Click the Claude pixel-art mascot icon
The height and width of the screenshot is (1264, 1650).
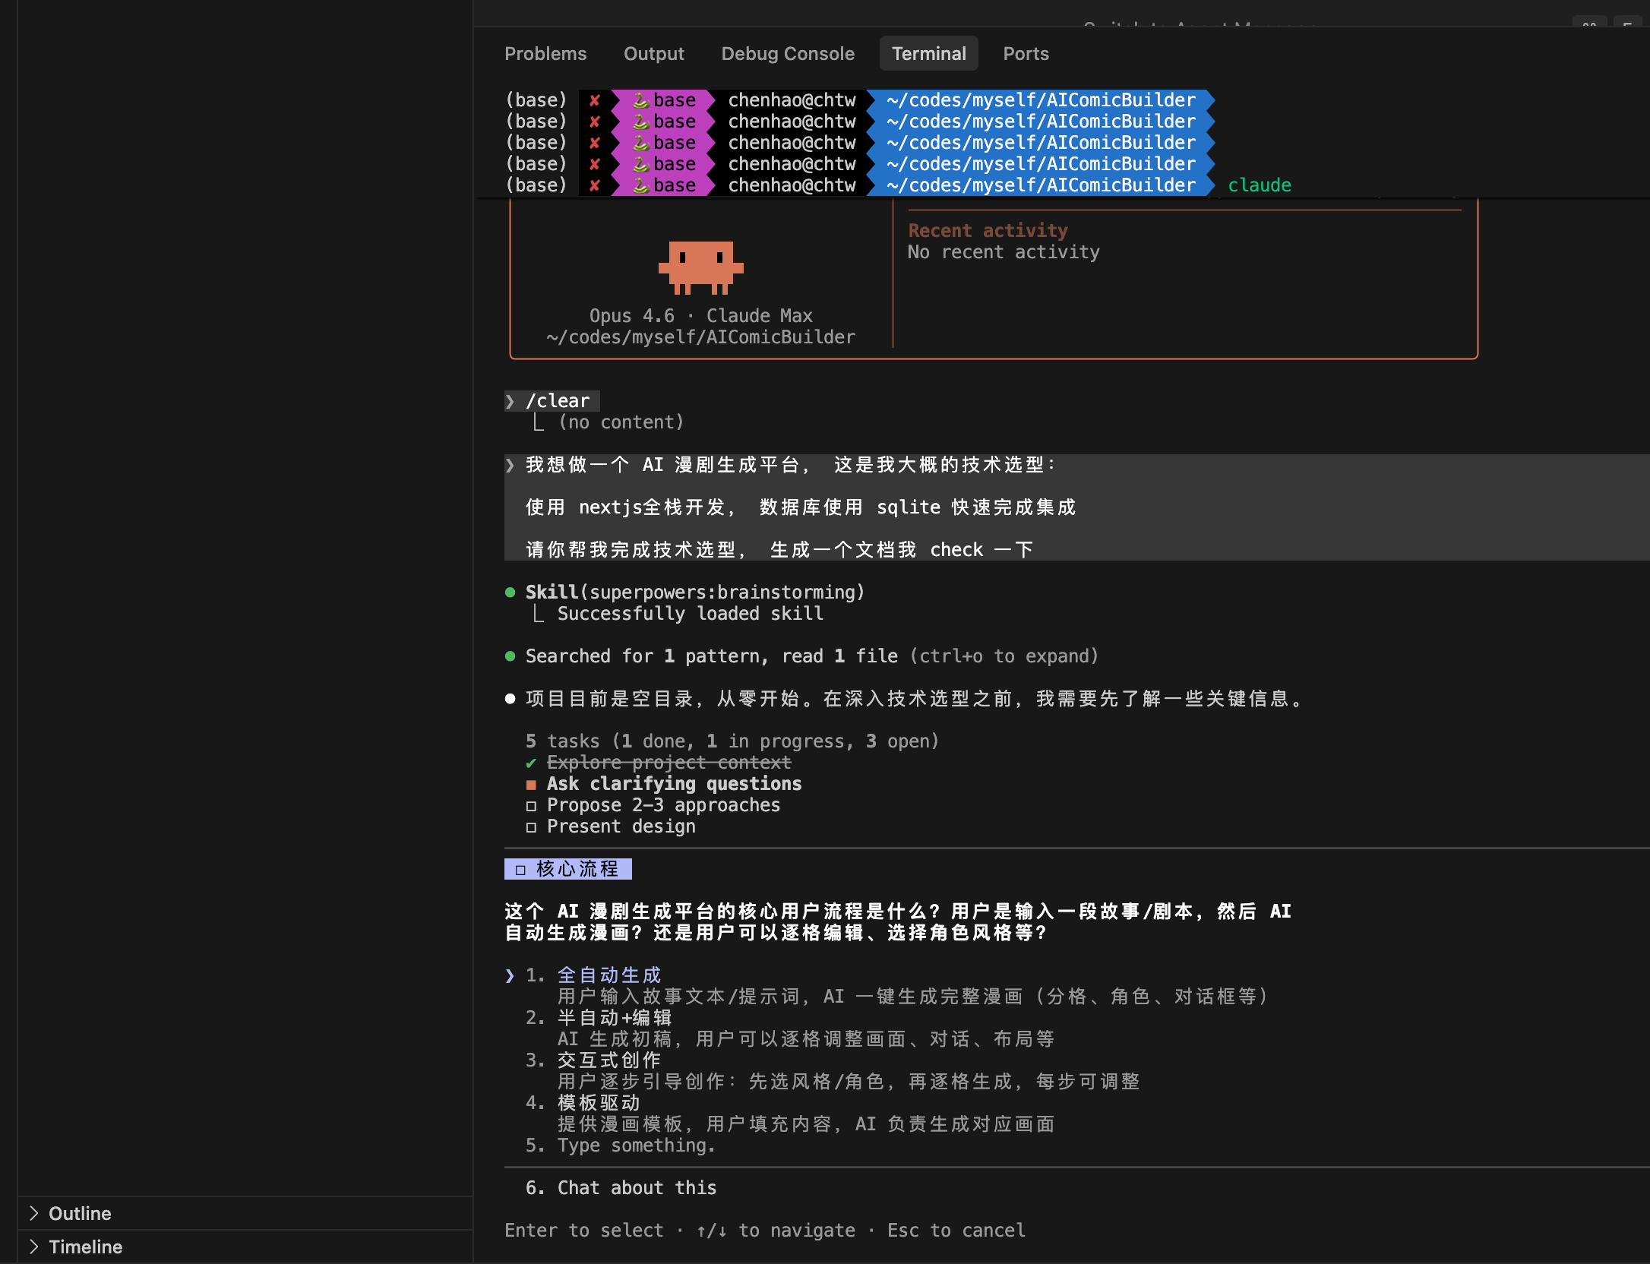[700, 267]
